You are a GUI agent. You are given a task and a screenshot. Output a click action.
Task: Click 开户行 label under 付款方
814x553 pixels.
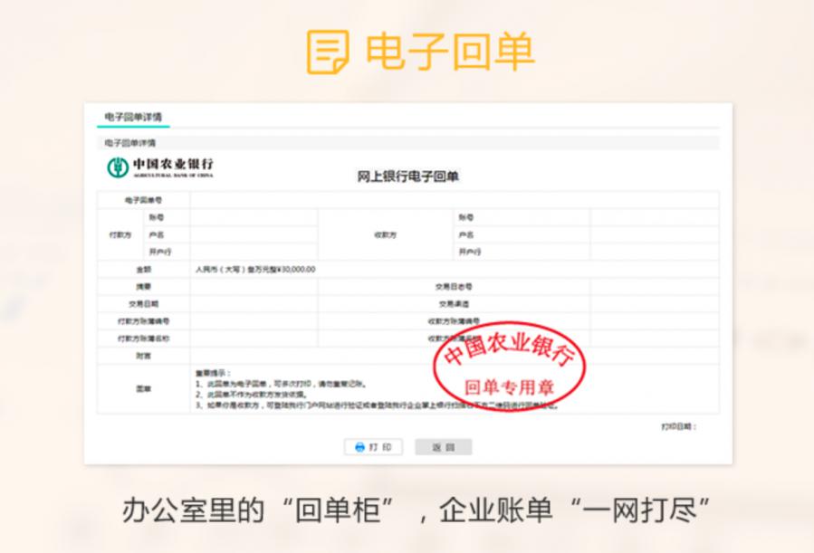click(x=160, y=253)
